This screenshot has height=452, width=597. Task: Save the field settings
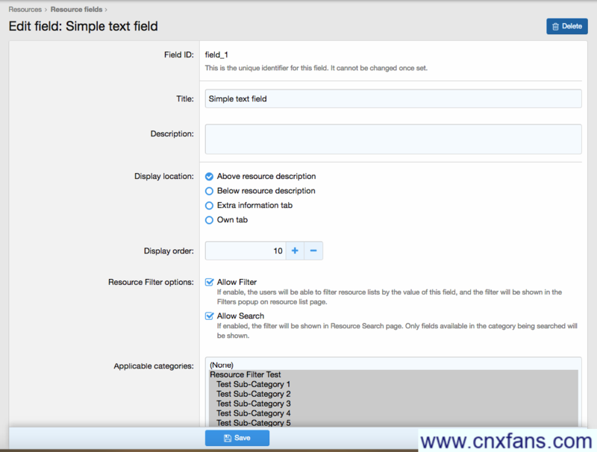pos(237,438)
